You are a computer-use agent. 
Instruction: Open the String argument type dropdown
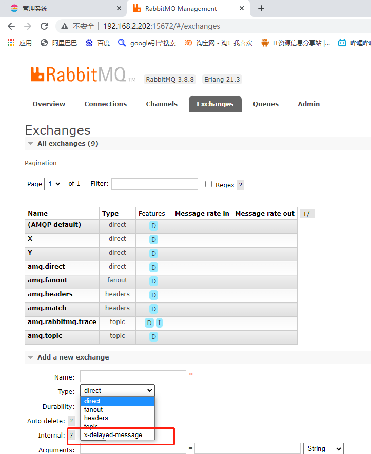pos(323,448)
